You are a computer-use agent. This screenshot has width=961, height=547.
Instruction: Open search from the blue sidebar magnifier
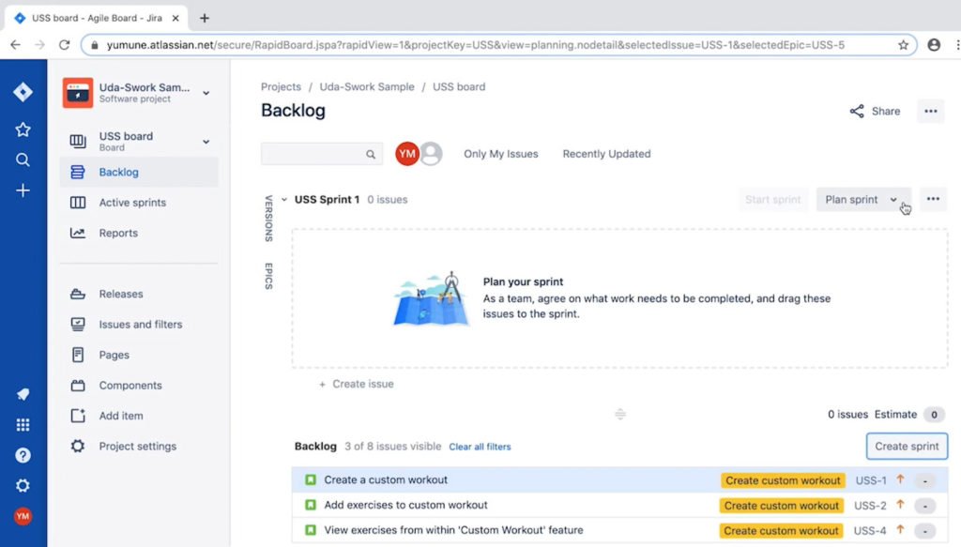(x=23, y=160)
